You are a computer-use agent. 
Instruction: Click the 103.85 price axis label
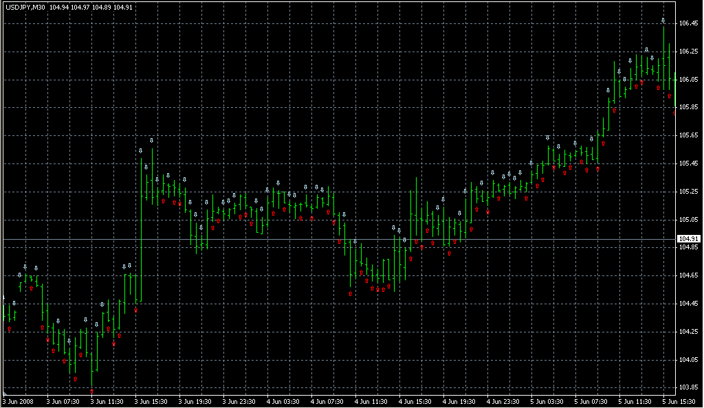click(x=688, y=387)
